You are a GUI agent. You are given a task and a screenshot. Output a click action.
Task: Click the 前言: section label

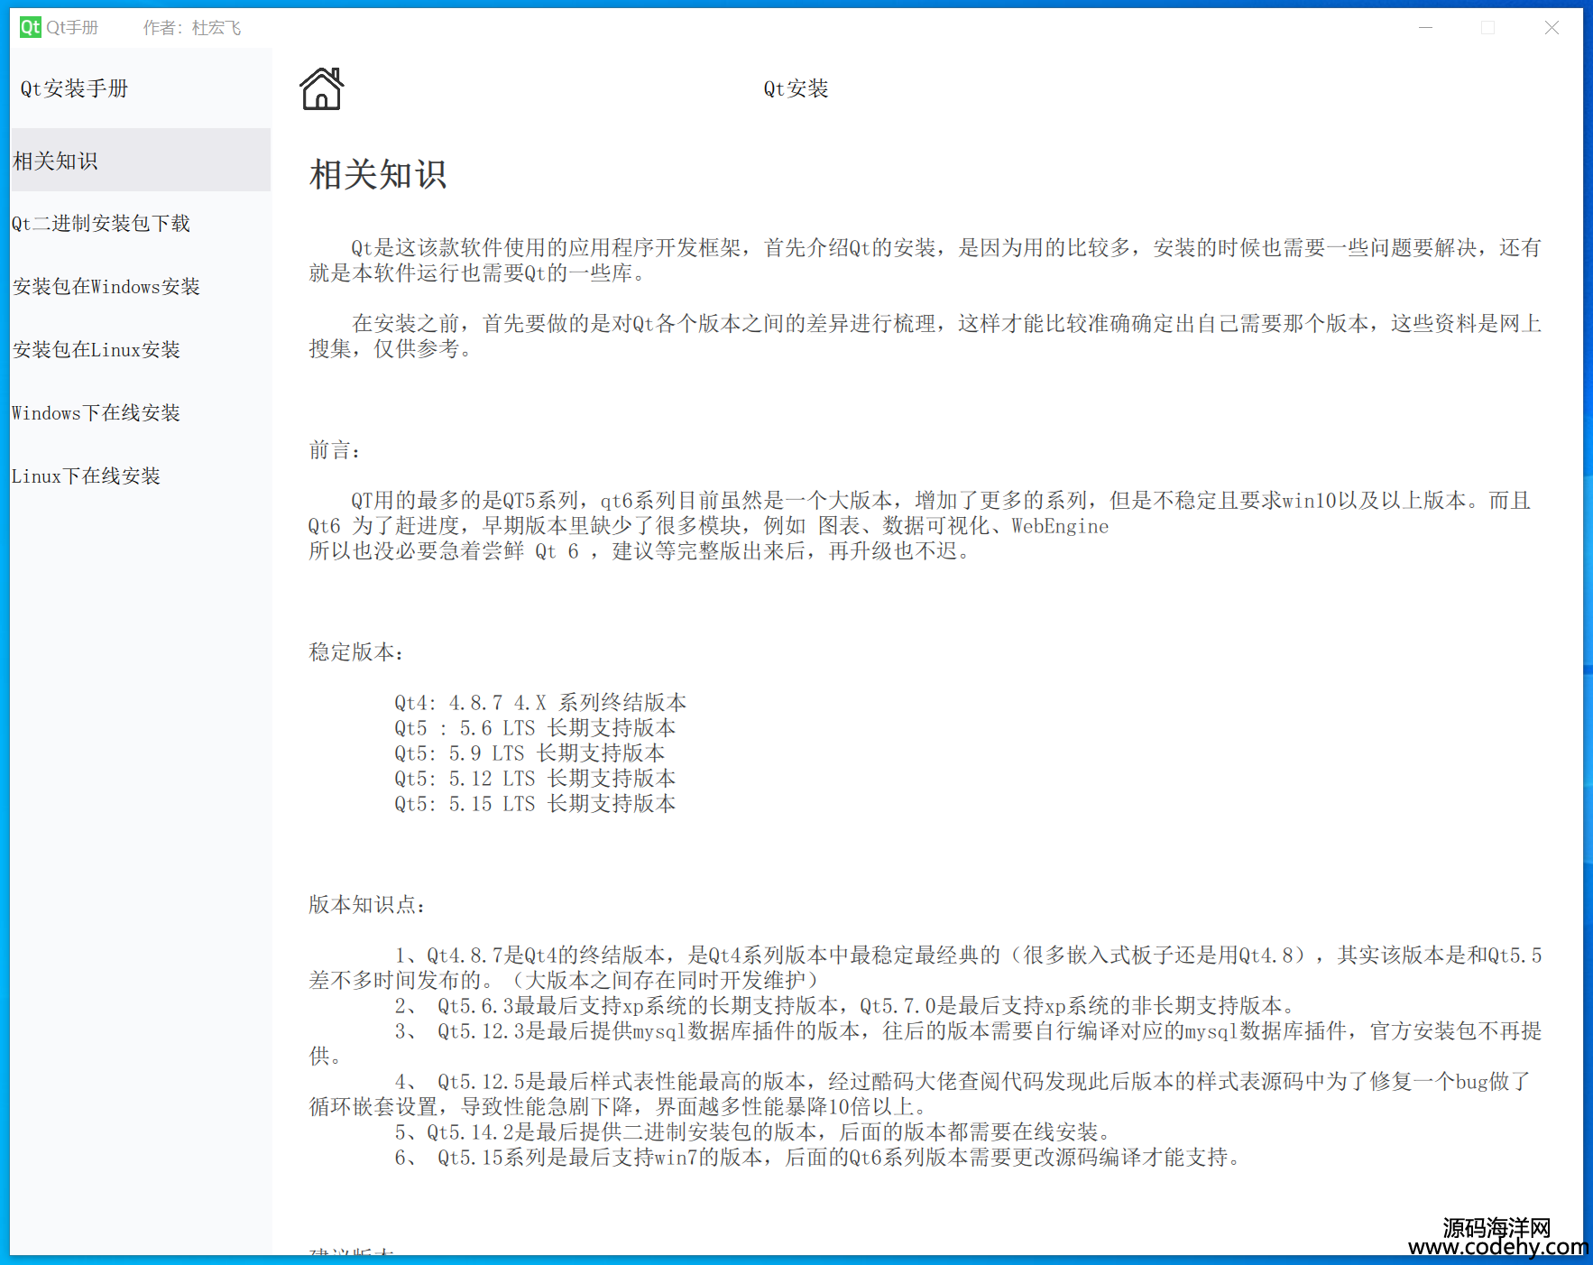coord(335,450)
